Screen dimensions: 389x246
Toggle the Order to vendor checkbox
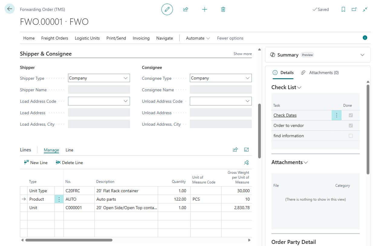pos(351,125)
